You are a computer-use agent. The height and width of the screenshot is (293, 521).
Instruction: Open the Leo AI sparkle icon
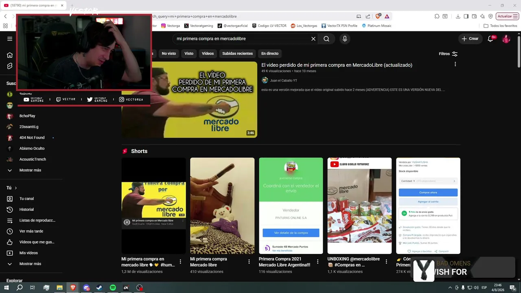pos(482,16)
